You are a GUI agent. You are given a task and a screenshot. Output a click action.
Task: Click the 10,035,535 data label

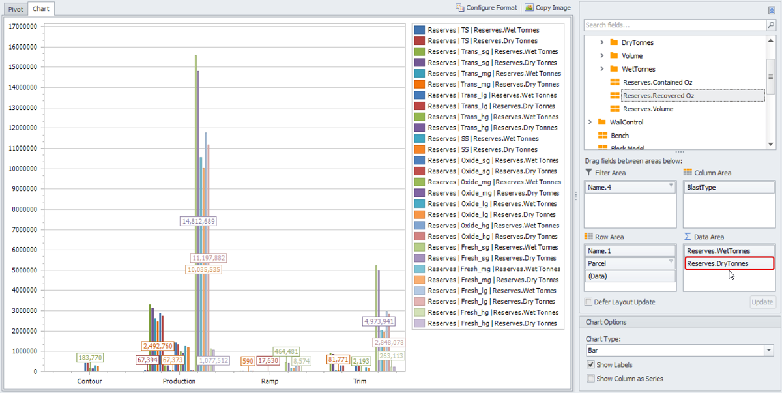204,269
